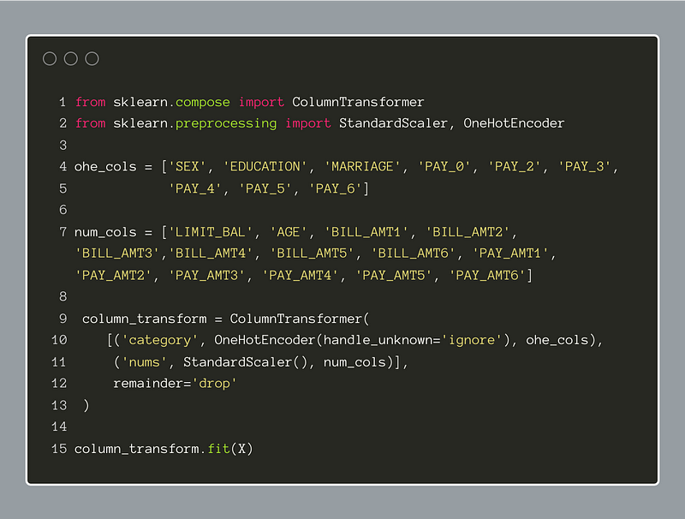This screenshot has width=685, height=519.
Task: Click the 'BILL_AMT1' string
Action: (x=366, y=232)
